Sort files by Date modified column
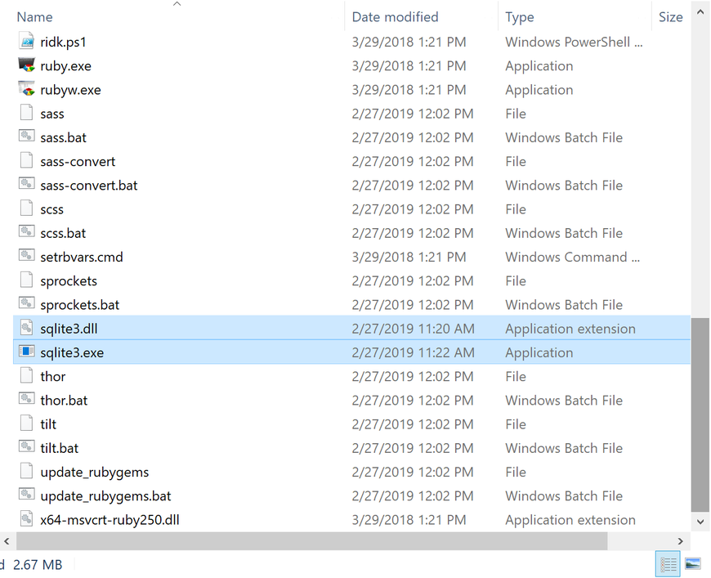Viewport: 711px width, 578px height. coord(395,17)
